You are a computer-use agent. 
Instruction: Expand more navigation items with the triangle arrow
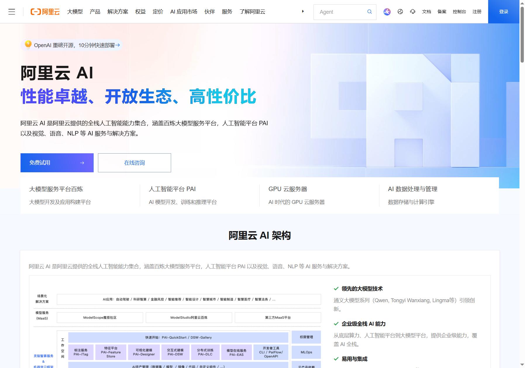[303, 11]
